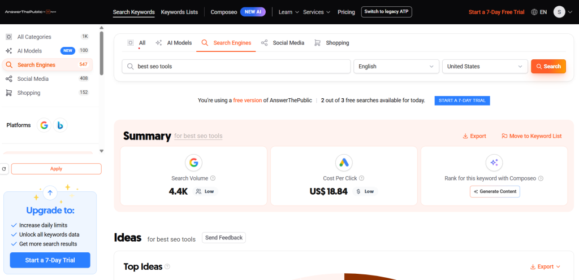Viewport: 579px width, 280px height.
Task: Select Social Media in sidebar
Action: 47,79
